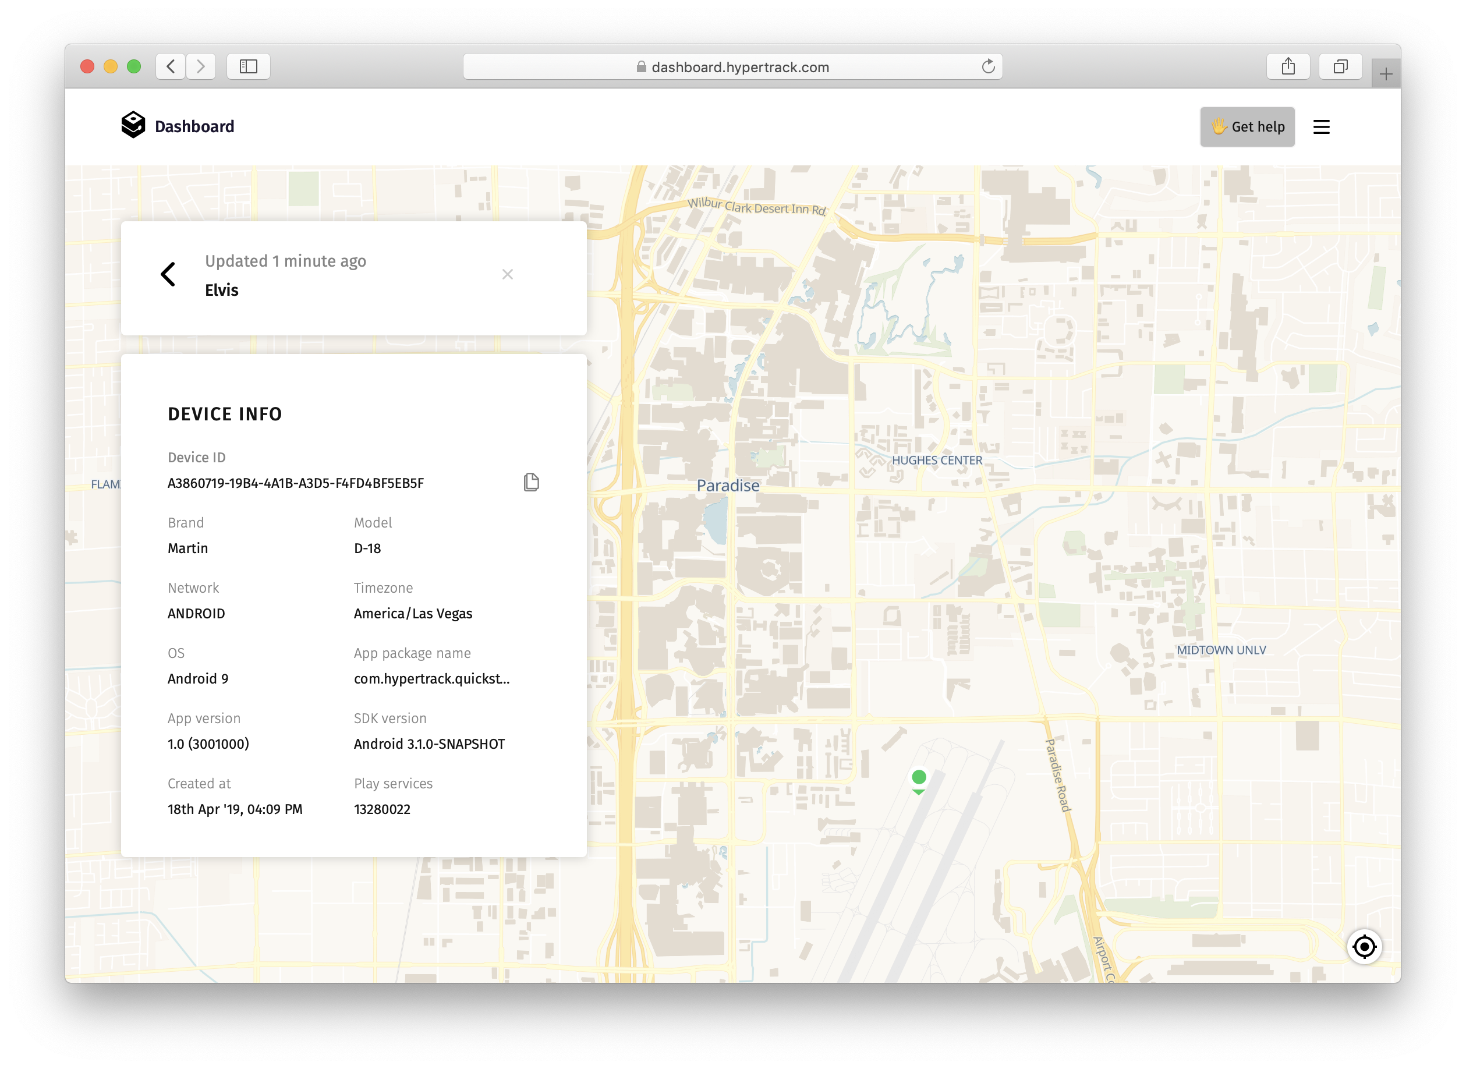Copy the Device ID to clipboard
The height and width of the screenshot is (1069, 1466).
click(x=531, y=482)
